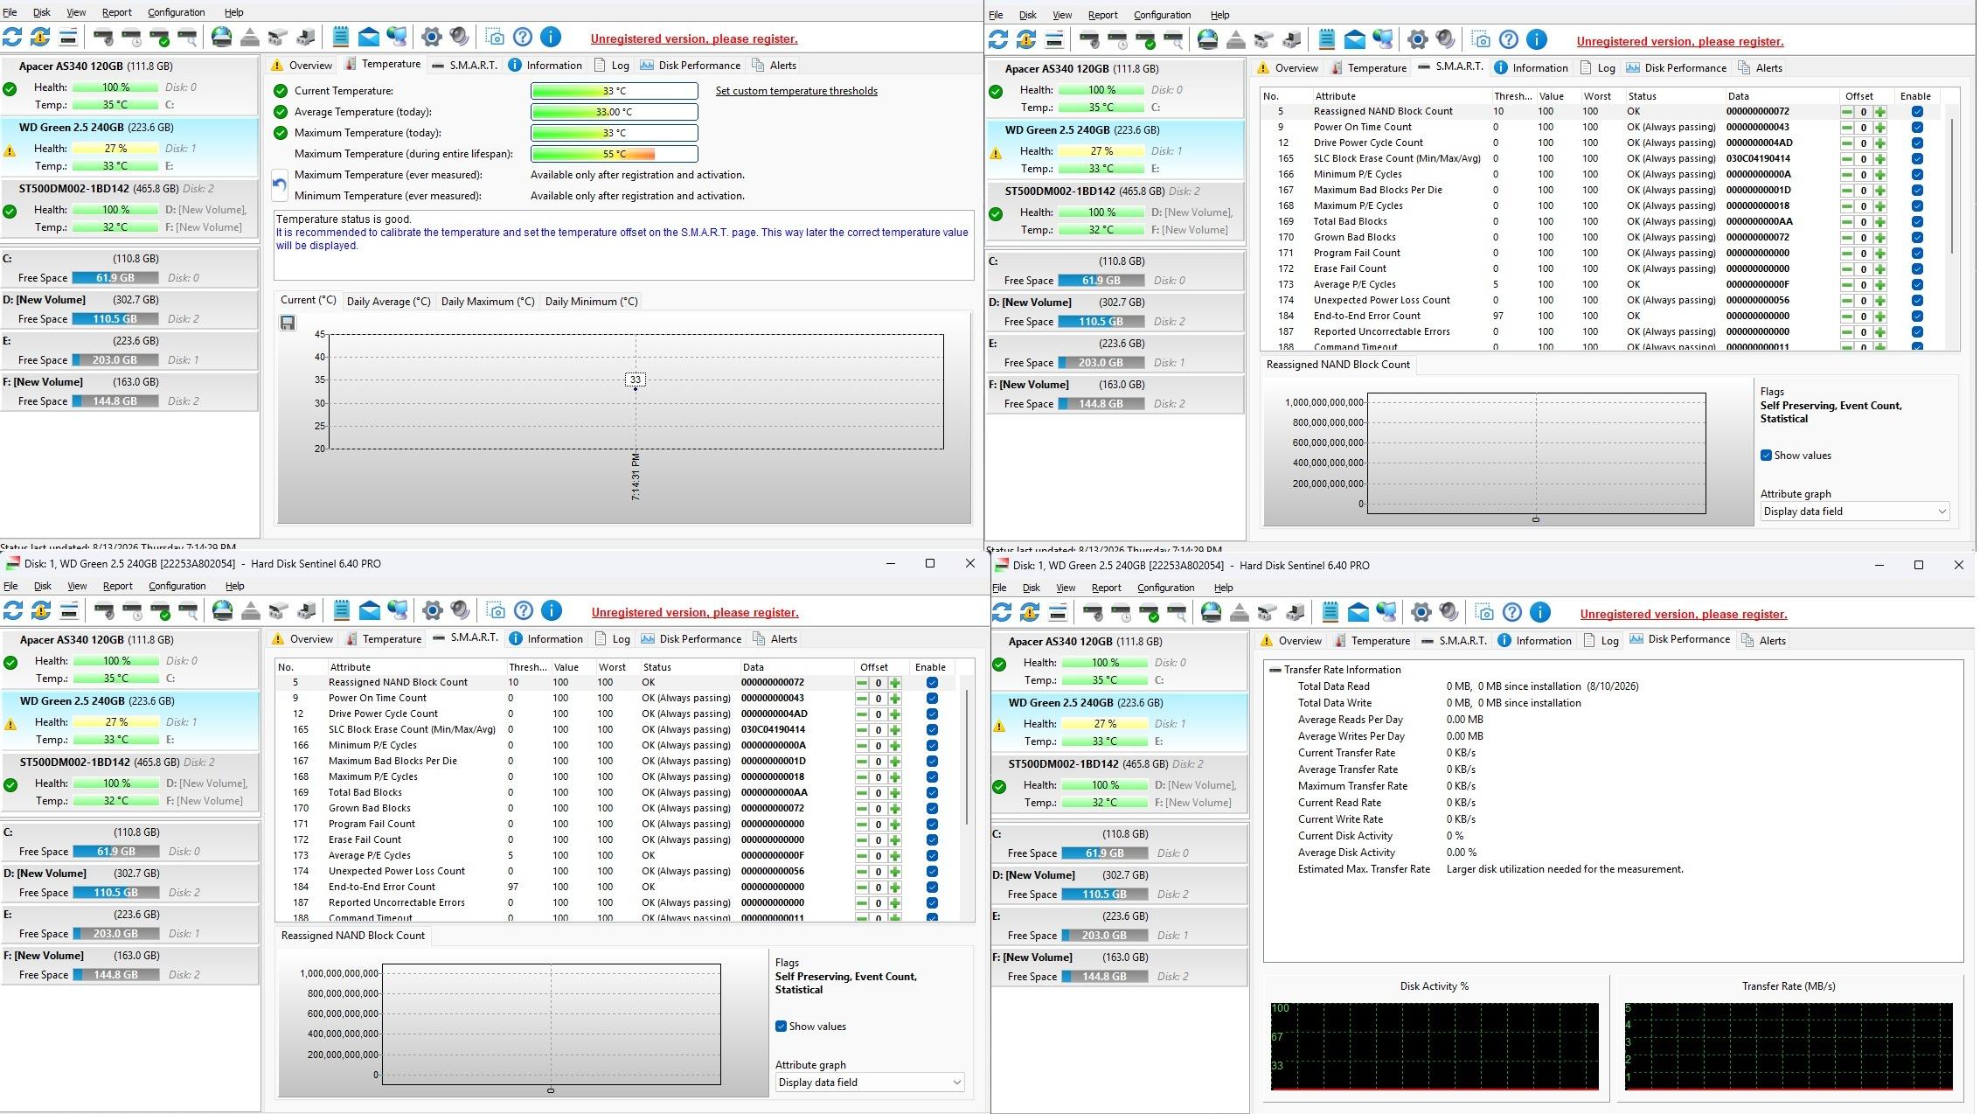Toggle Show values checkbox in bottom-left window
The image size is (1980, 1114).
[781, 1027]
